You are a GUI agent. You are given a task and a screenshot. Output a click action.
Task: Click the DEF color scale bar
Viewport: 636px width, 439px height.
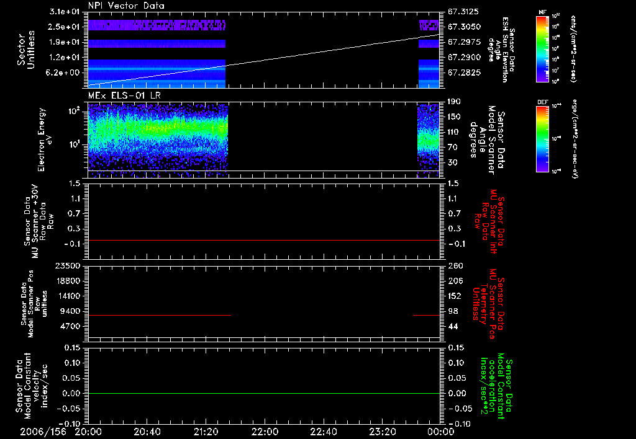click(542, 139)
